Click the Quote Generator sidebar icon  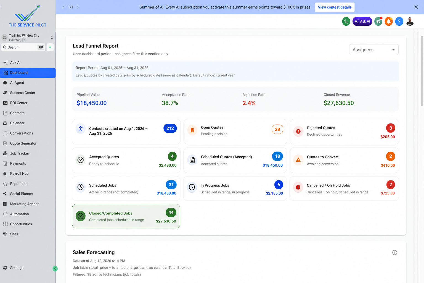(x=5, y=143)
